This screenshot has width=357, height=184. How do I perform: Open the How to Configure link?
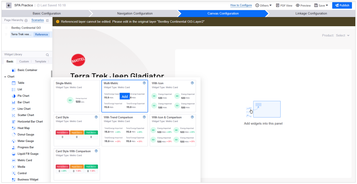[x=241, y=5]
